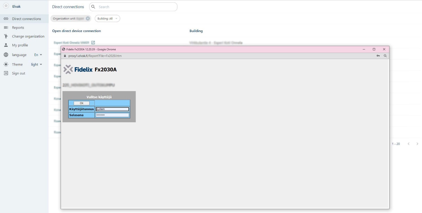Image resolution: width=422 pixels, height=213 pixels.
Task: Expand the Theme light dropdown
Action: 37,65
